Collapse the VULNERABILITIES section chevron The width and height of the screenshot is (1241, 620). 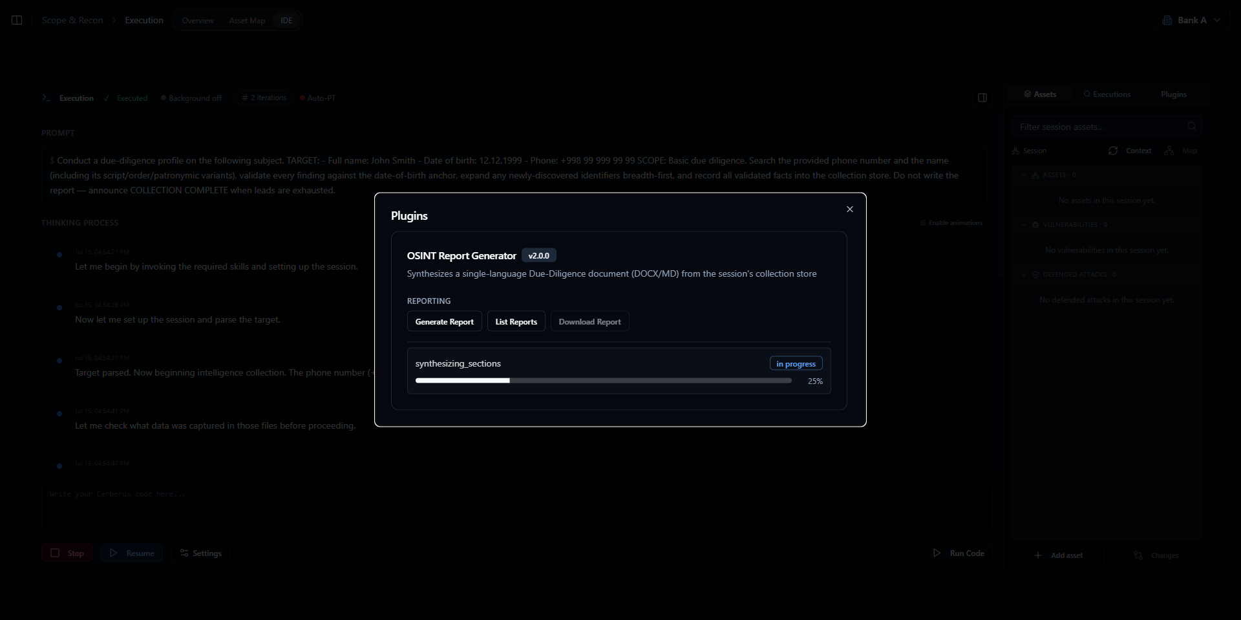[x=1024, y=225]
